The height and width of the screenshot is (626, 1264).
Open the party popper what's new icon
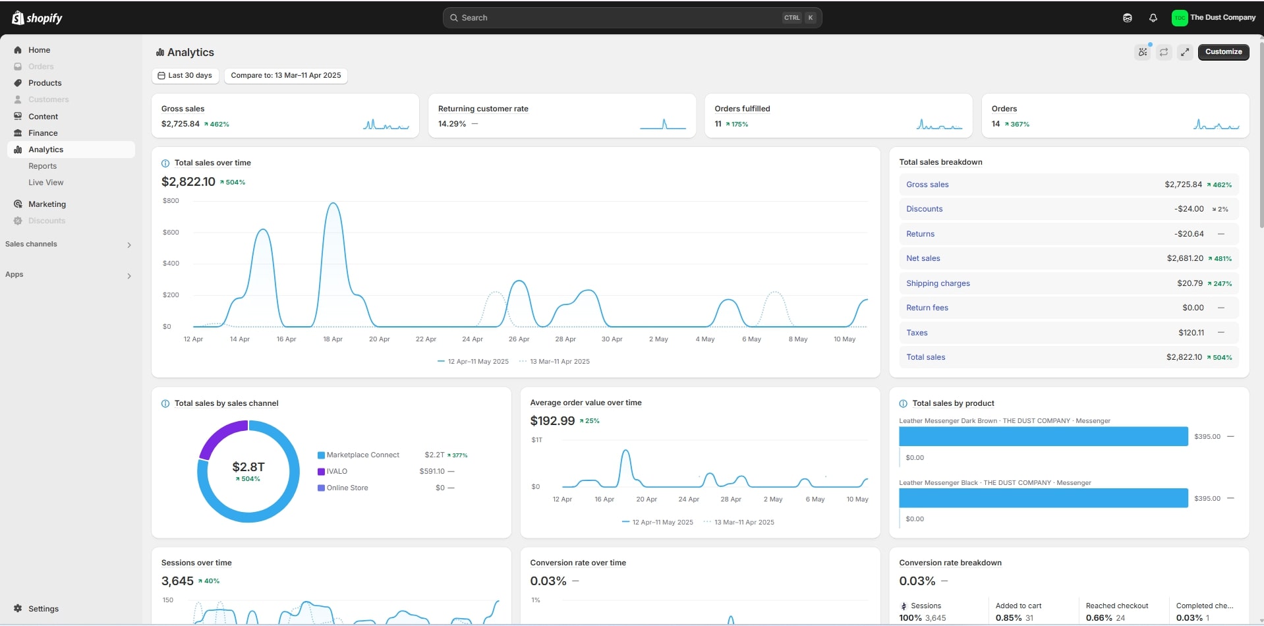pyautogui.click(x=1143, y=52)
